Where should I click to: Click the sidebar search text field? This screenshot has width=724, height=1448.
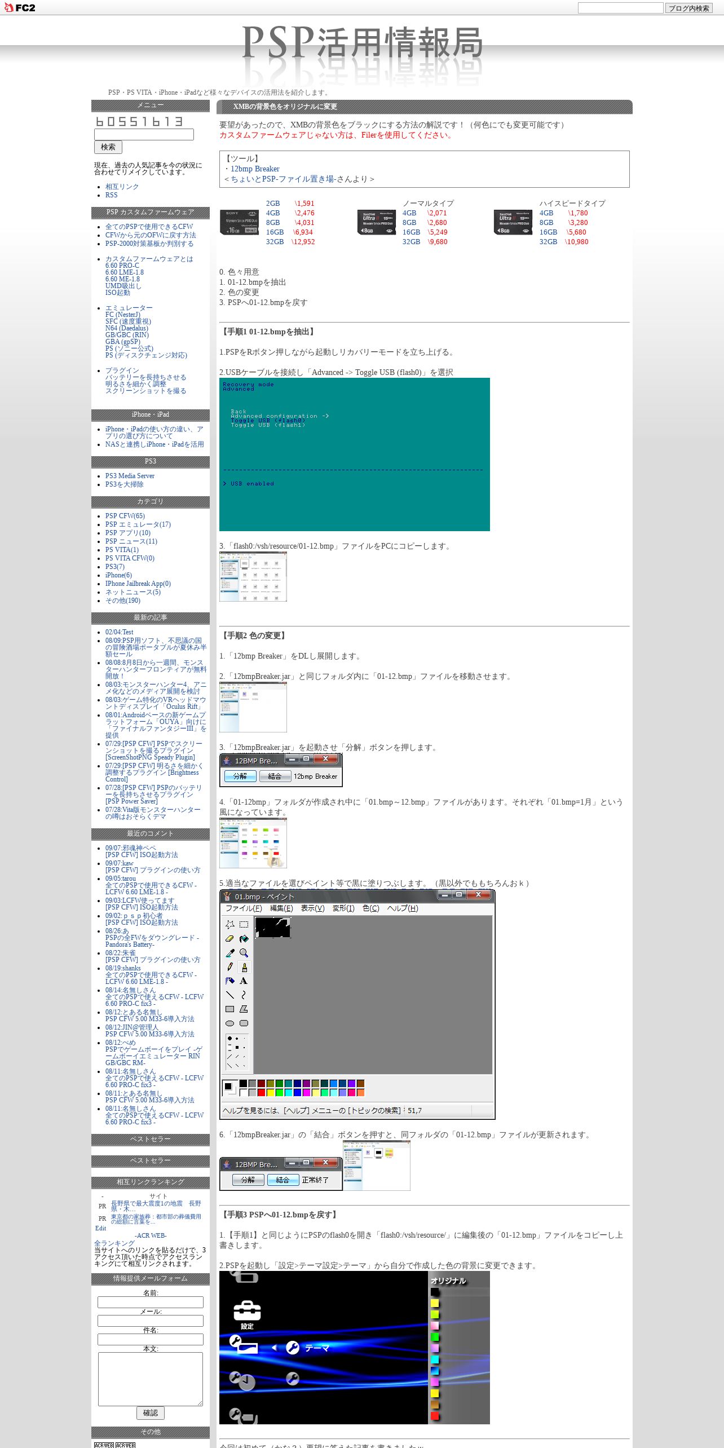tap(144, 135)
